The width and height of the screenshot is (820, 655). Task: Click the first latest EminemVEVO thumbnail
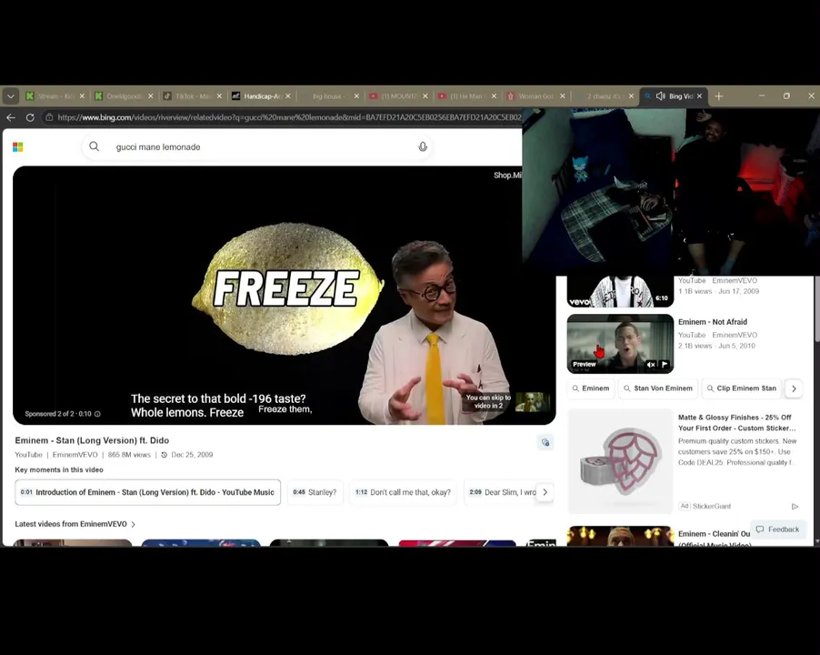coord(73,543)
